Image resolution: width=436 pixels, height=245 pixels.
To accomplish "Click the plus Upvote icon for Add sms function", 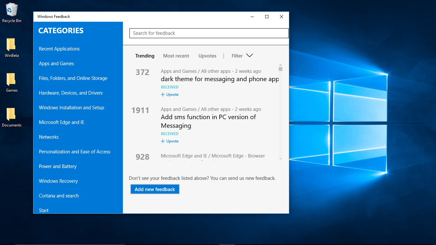I will (x=163, y=141).
